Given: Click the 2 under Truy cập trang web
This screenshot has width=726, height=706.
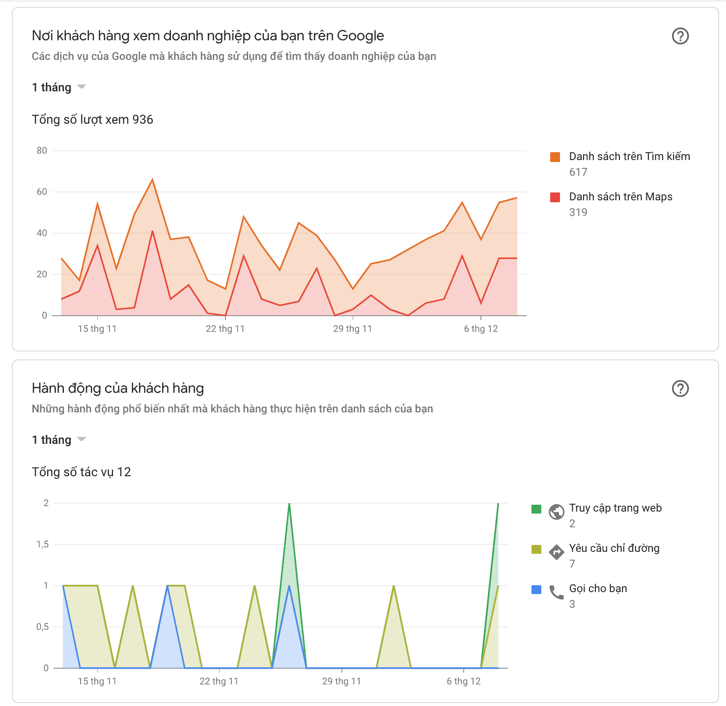Looking at the screenshot, I should 572,523.
